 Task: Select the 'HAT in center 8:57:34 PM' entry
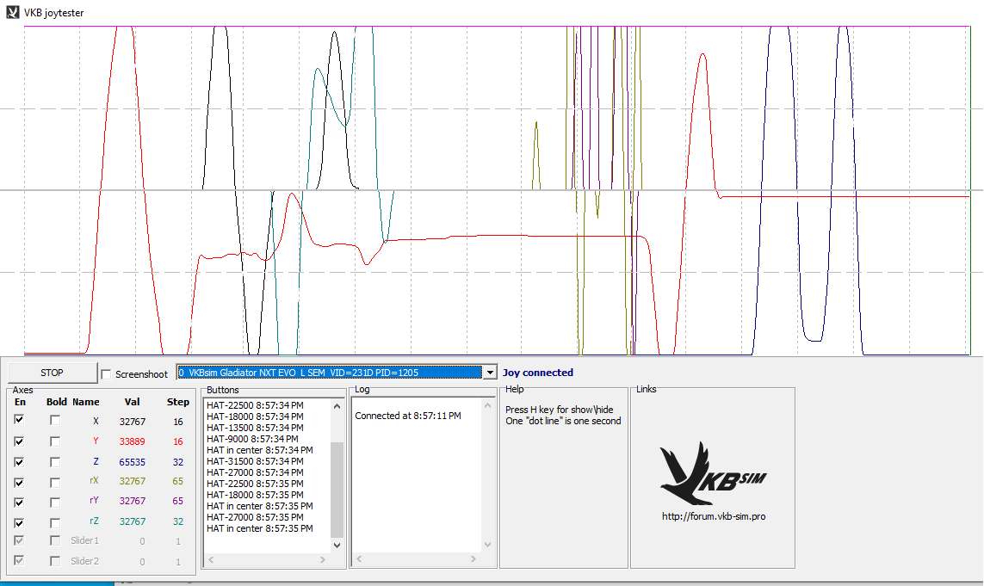[x=260, y=450]
